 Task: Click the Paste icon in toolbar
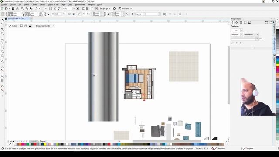point(31,9)
